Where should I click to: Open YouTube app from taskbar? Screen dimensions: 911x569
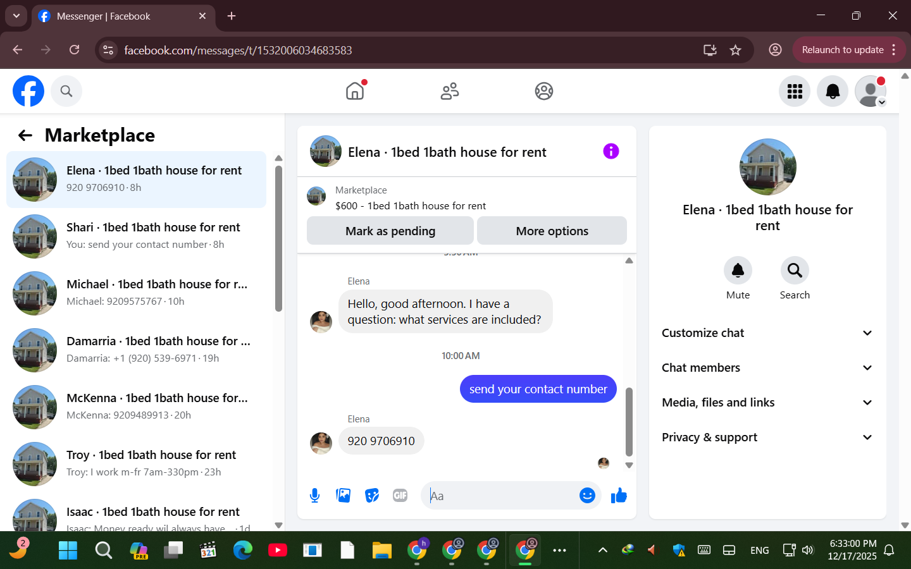coord(277,550)
